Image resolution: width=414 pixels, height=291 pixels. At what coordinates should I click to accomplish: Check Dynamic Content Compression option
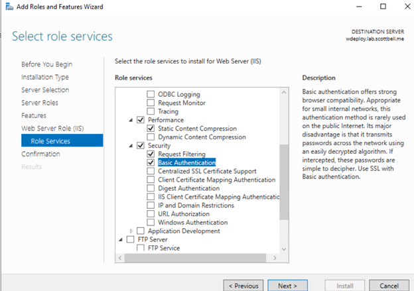[x=151, y=137]
